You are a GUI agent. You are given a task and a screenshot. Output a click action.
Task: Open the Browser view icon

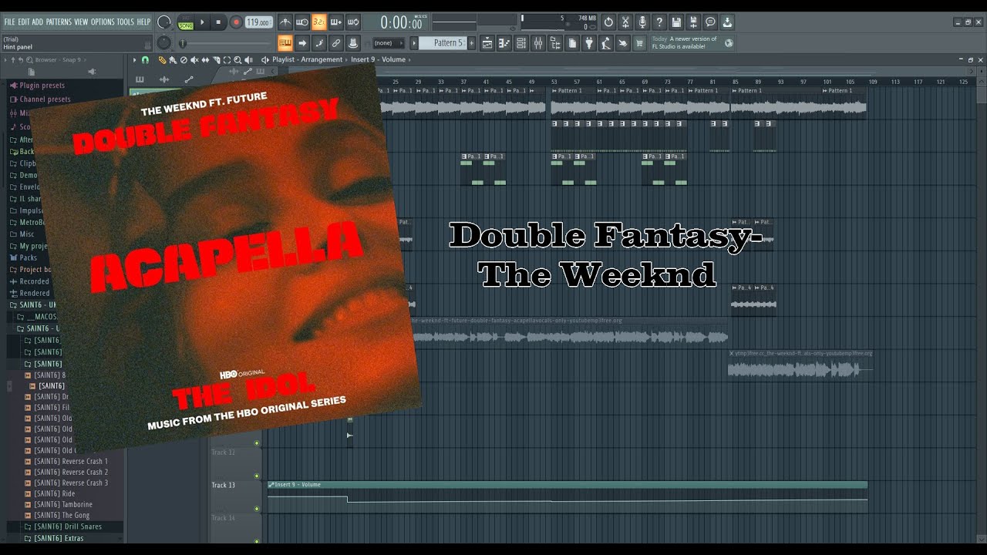(x=555, y=43)
